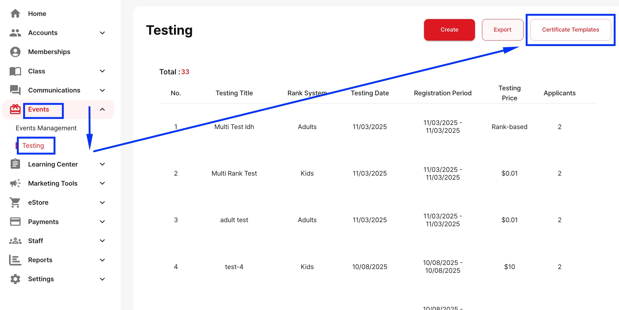The width and height of the screenshot is (619, 310).
Task: Click the Export button
Action: pos(502,30)
